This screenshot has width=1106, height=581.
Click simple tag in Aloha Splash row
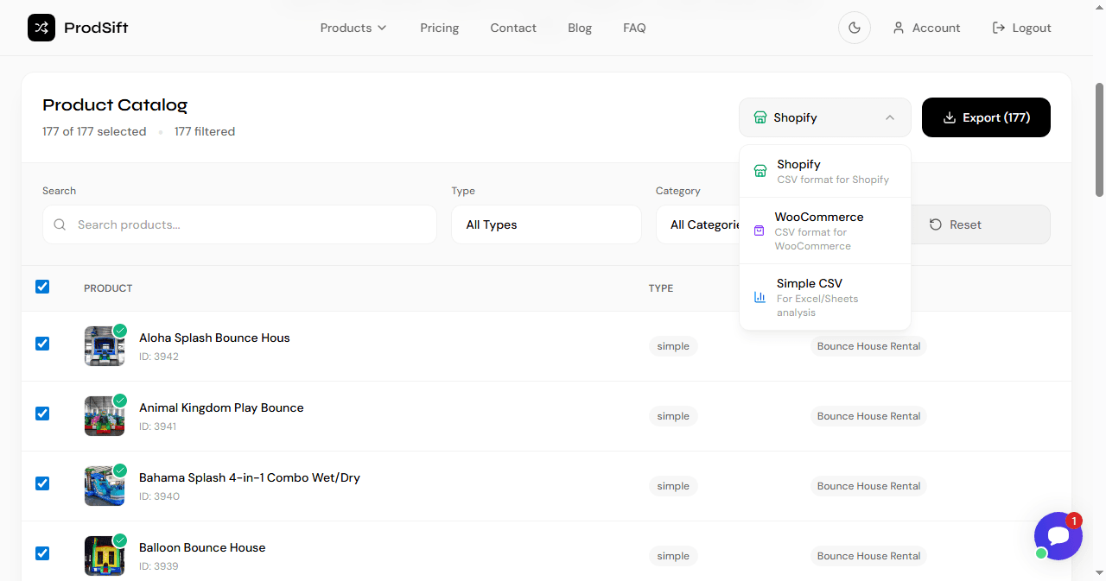click(x=673, y=346)
